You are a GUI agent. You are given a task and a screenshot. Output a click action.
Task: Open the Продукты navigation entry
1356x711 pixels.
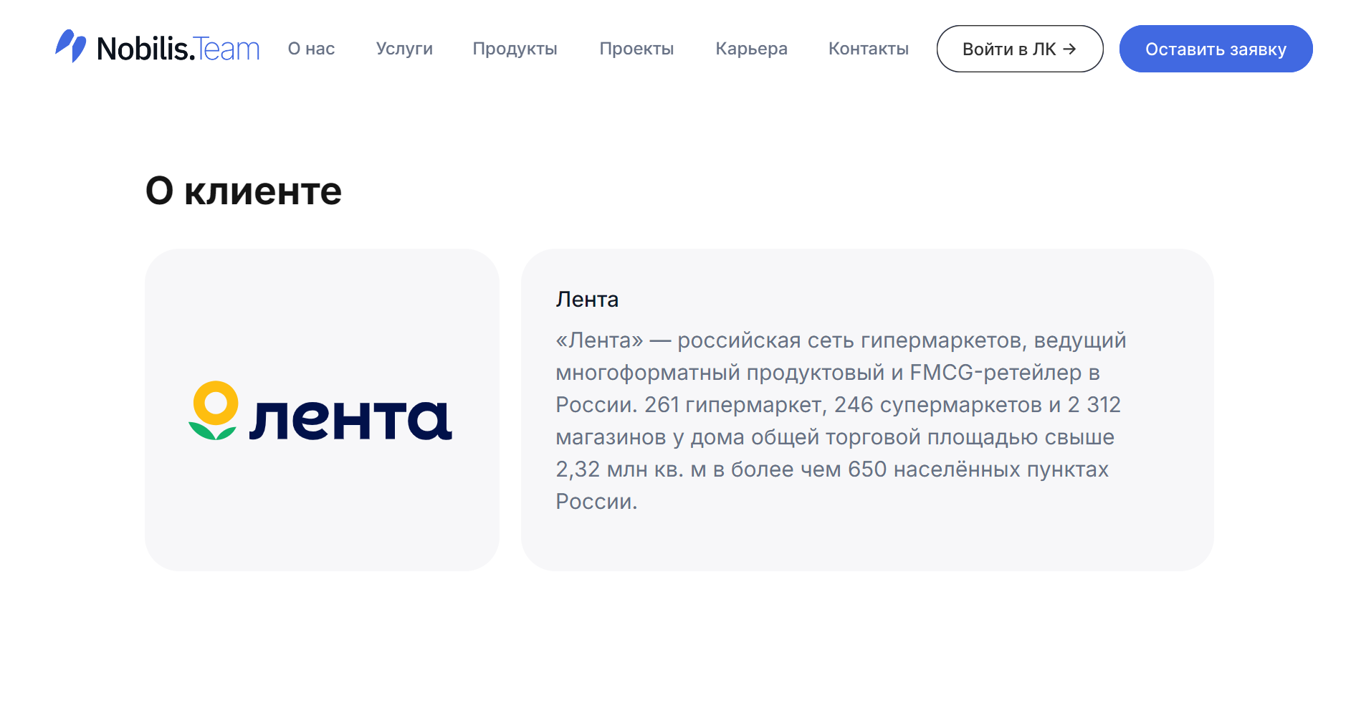(515, 49)
